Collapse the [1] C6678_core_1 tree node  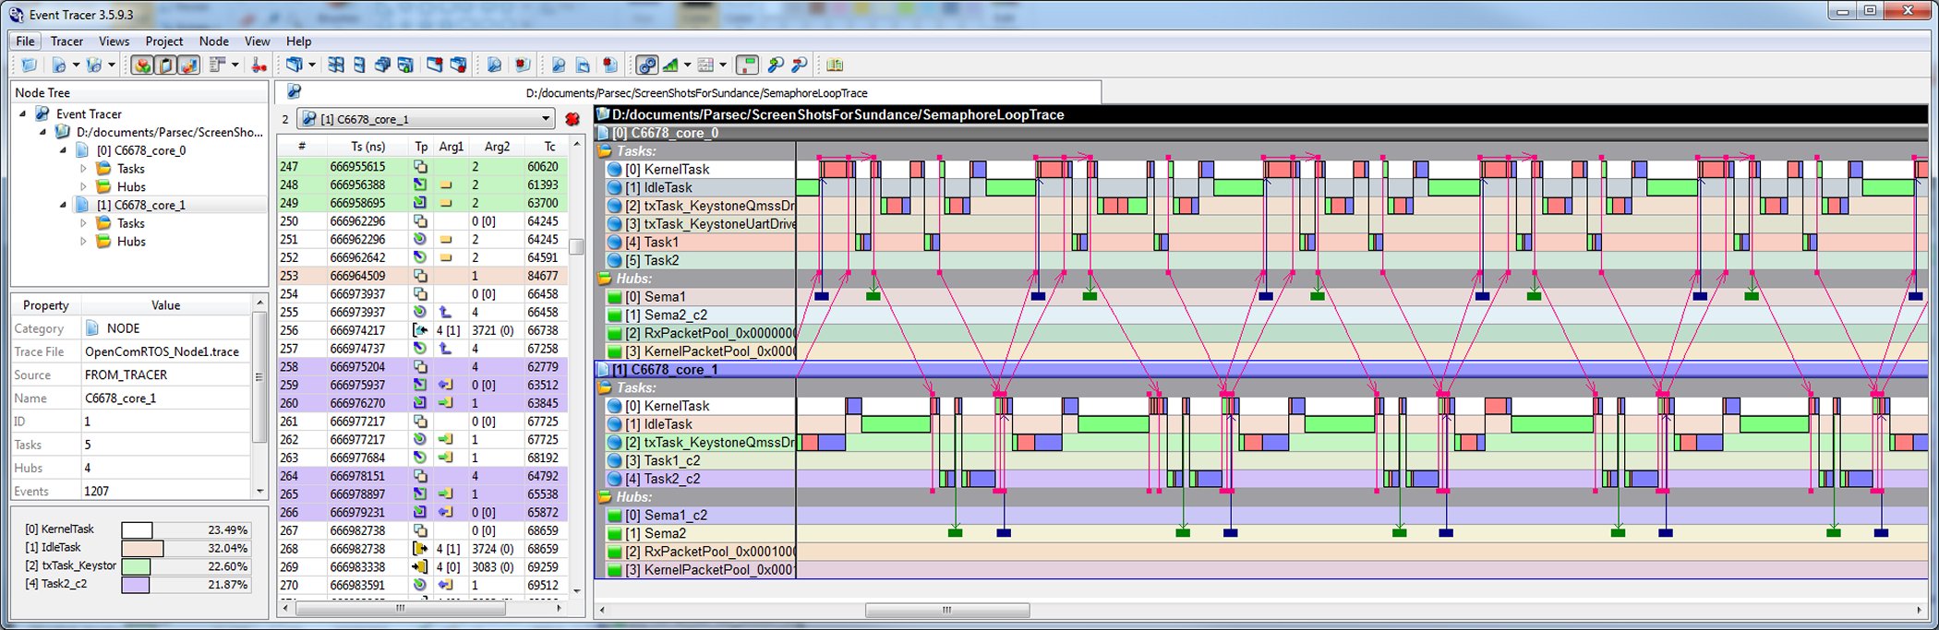pyautogui.click(x=63, y=205)
